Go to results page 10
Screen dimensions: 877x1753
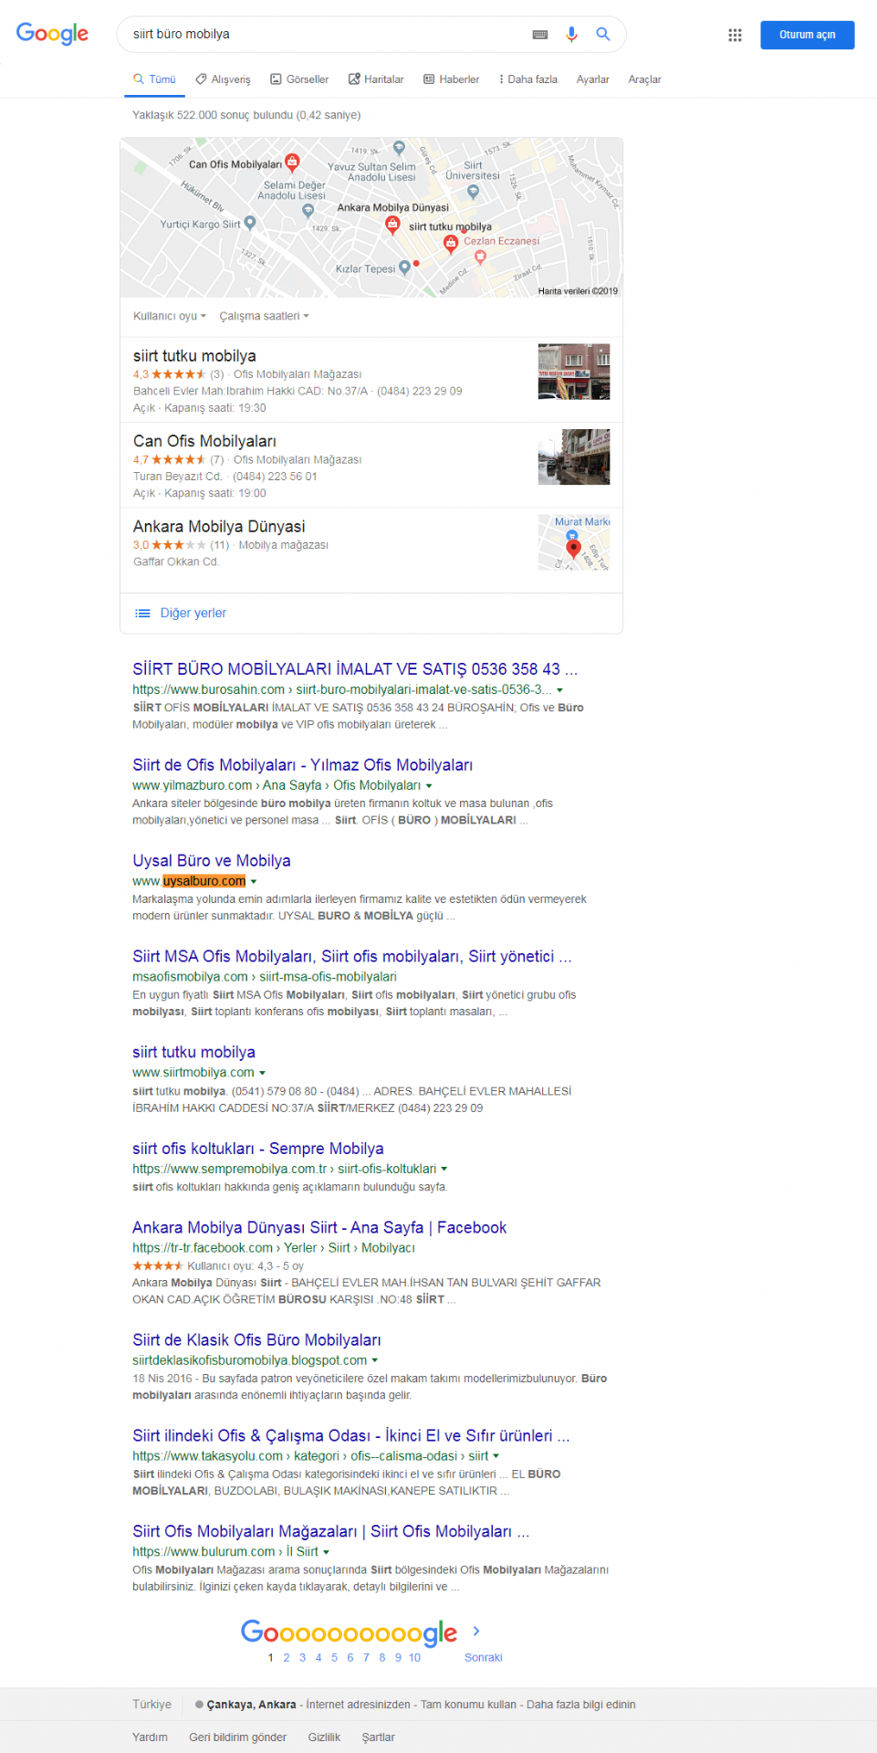[x=415, y=1658]
